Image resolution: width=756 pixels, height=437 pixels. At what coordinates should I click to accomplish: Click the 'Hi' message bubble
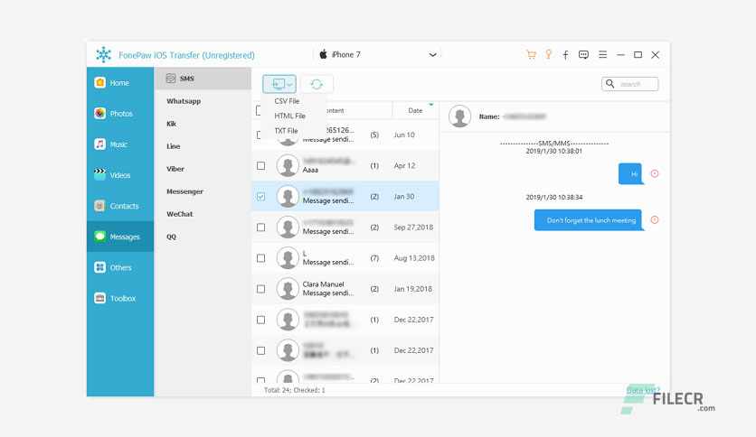pos(630,173)
